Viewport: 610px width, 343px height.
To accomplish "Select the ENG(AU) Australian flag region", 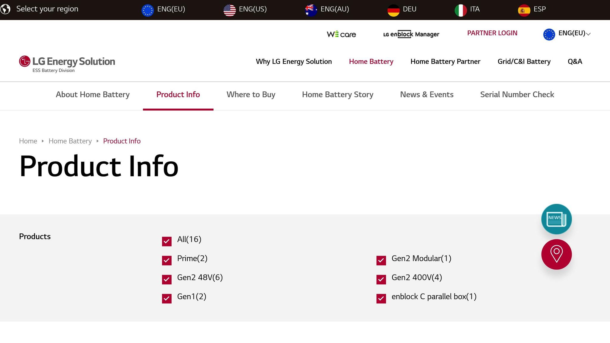I will [327, 10].
